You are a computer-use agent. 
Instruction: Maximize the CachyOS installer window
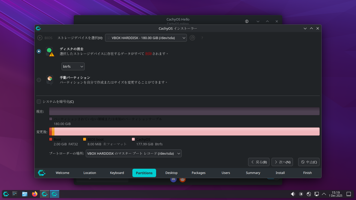[311, 28]
